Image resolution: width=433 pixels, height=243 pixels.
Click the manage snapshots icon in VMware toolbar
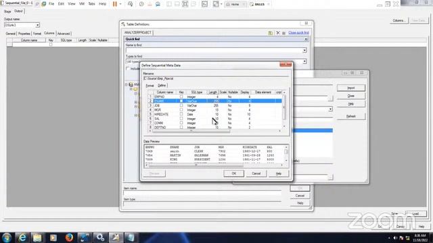pos(158,4)
